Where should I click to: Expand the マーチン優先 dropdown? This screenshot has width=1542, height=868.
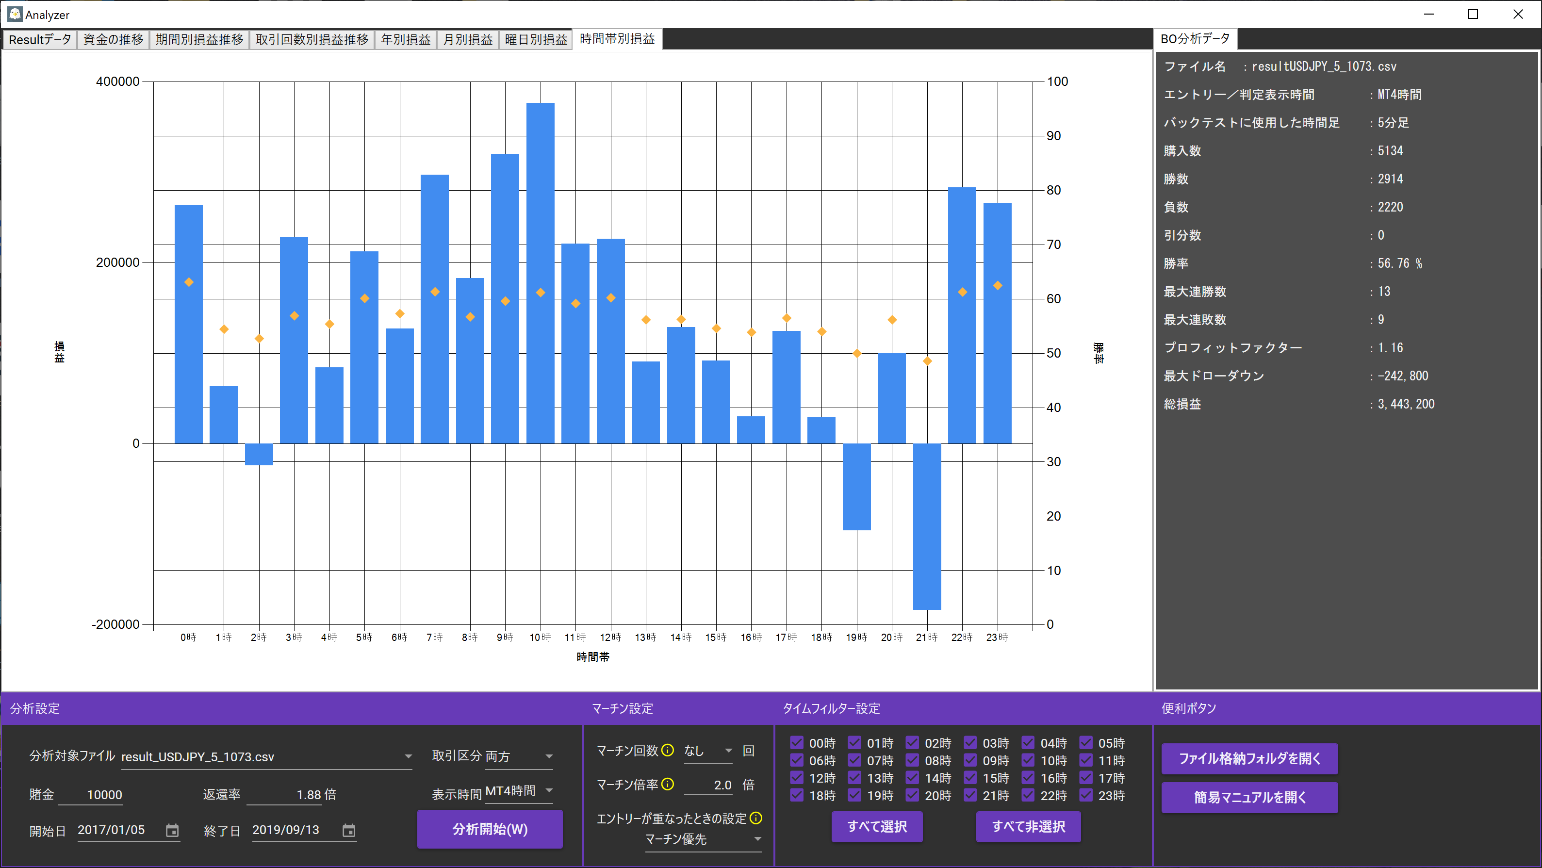tap(758, 839)
